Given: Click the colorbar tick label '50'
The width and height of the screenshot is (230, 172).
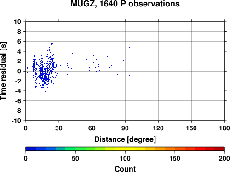Looking at the screenshot, I should [x=75, y=158].
